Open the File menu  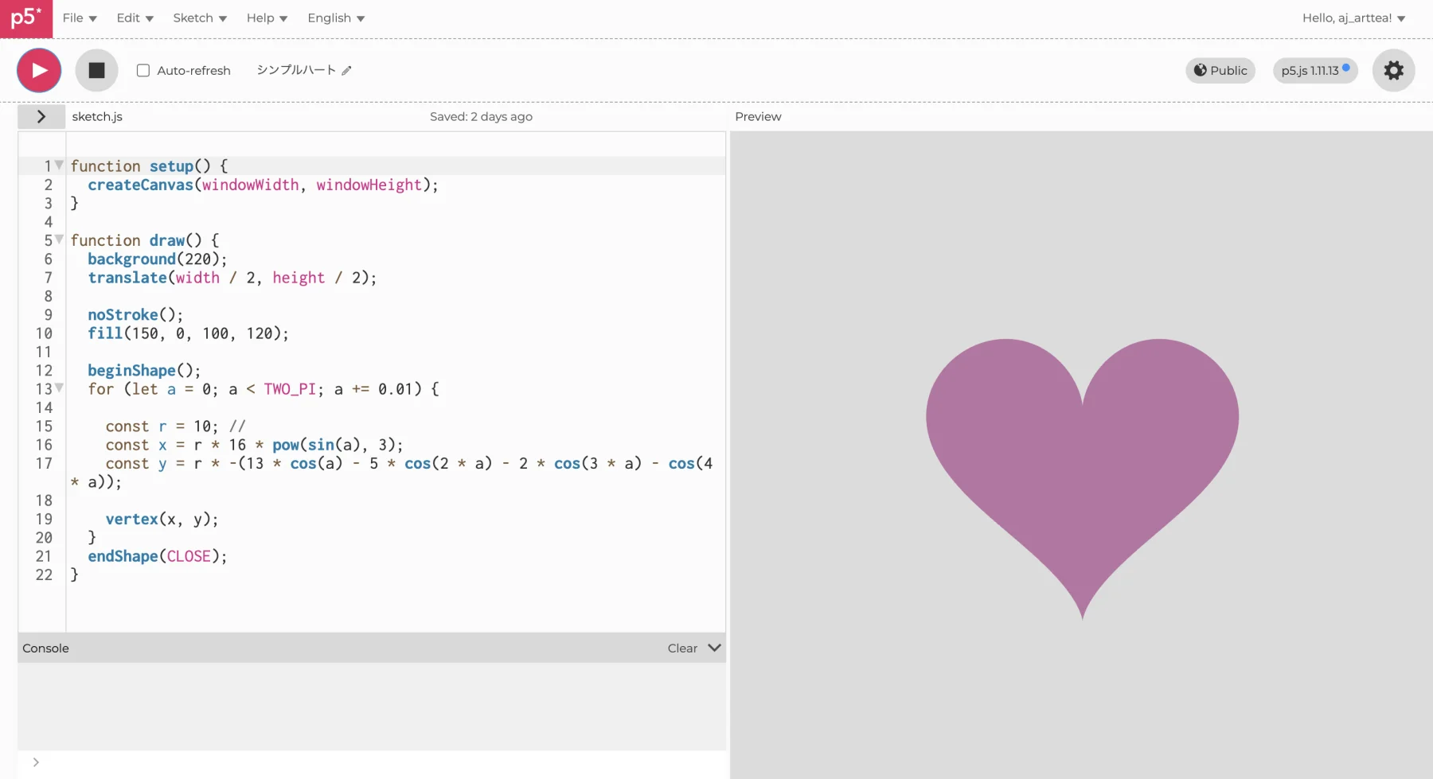click(80, 18)
